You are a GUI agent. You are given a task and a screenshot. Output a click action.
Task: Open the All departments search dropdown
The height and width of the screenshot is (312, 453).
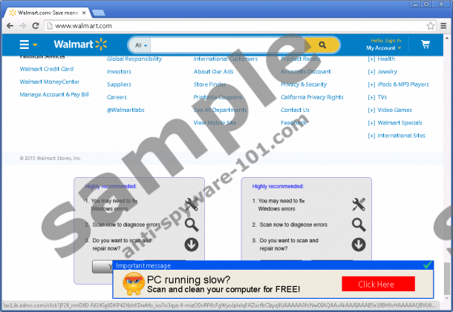(140, 45)
